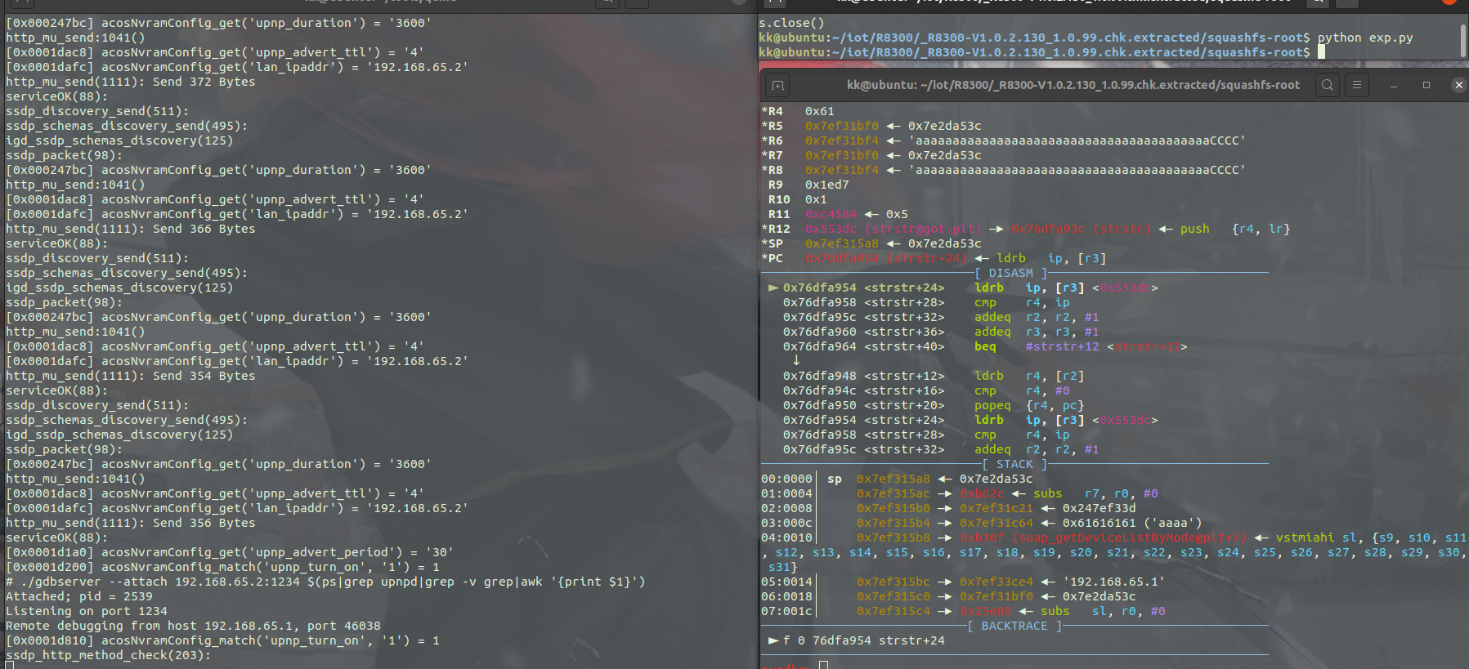Click the 'python exp.py' command text
1469x669 pixels.
coord(1364,38)
